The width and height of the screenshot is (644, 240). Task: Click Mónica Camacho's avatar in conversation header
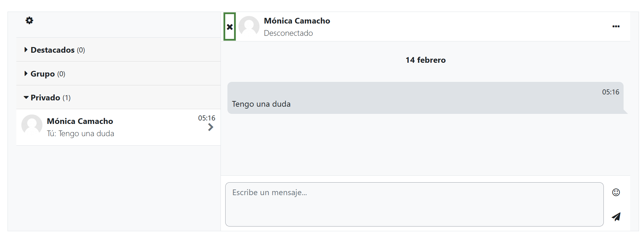249,27
